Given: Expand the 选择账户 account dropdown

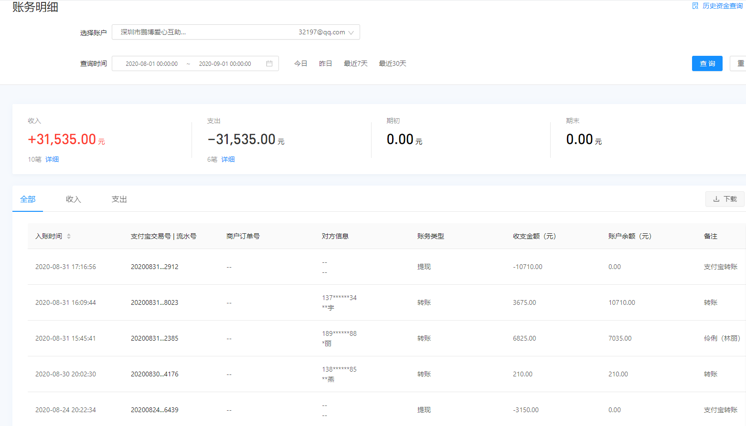Looking at the screenshot, I should [235, 32].
